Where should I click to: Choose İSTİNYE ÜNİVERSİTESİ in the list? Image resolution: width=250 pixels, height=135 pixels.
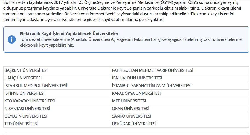(x=57, y=93)
